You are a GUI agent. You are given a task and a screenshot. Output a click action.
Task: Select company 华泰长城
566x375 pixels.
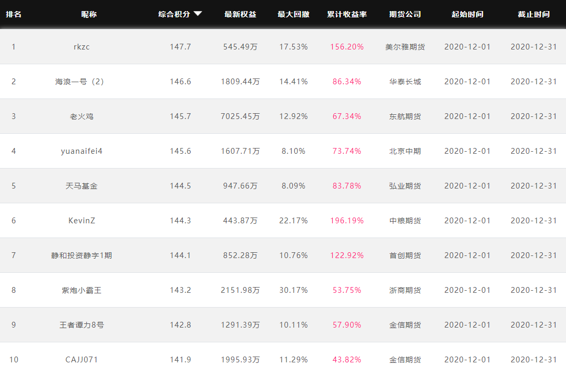point(405,82)
